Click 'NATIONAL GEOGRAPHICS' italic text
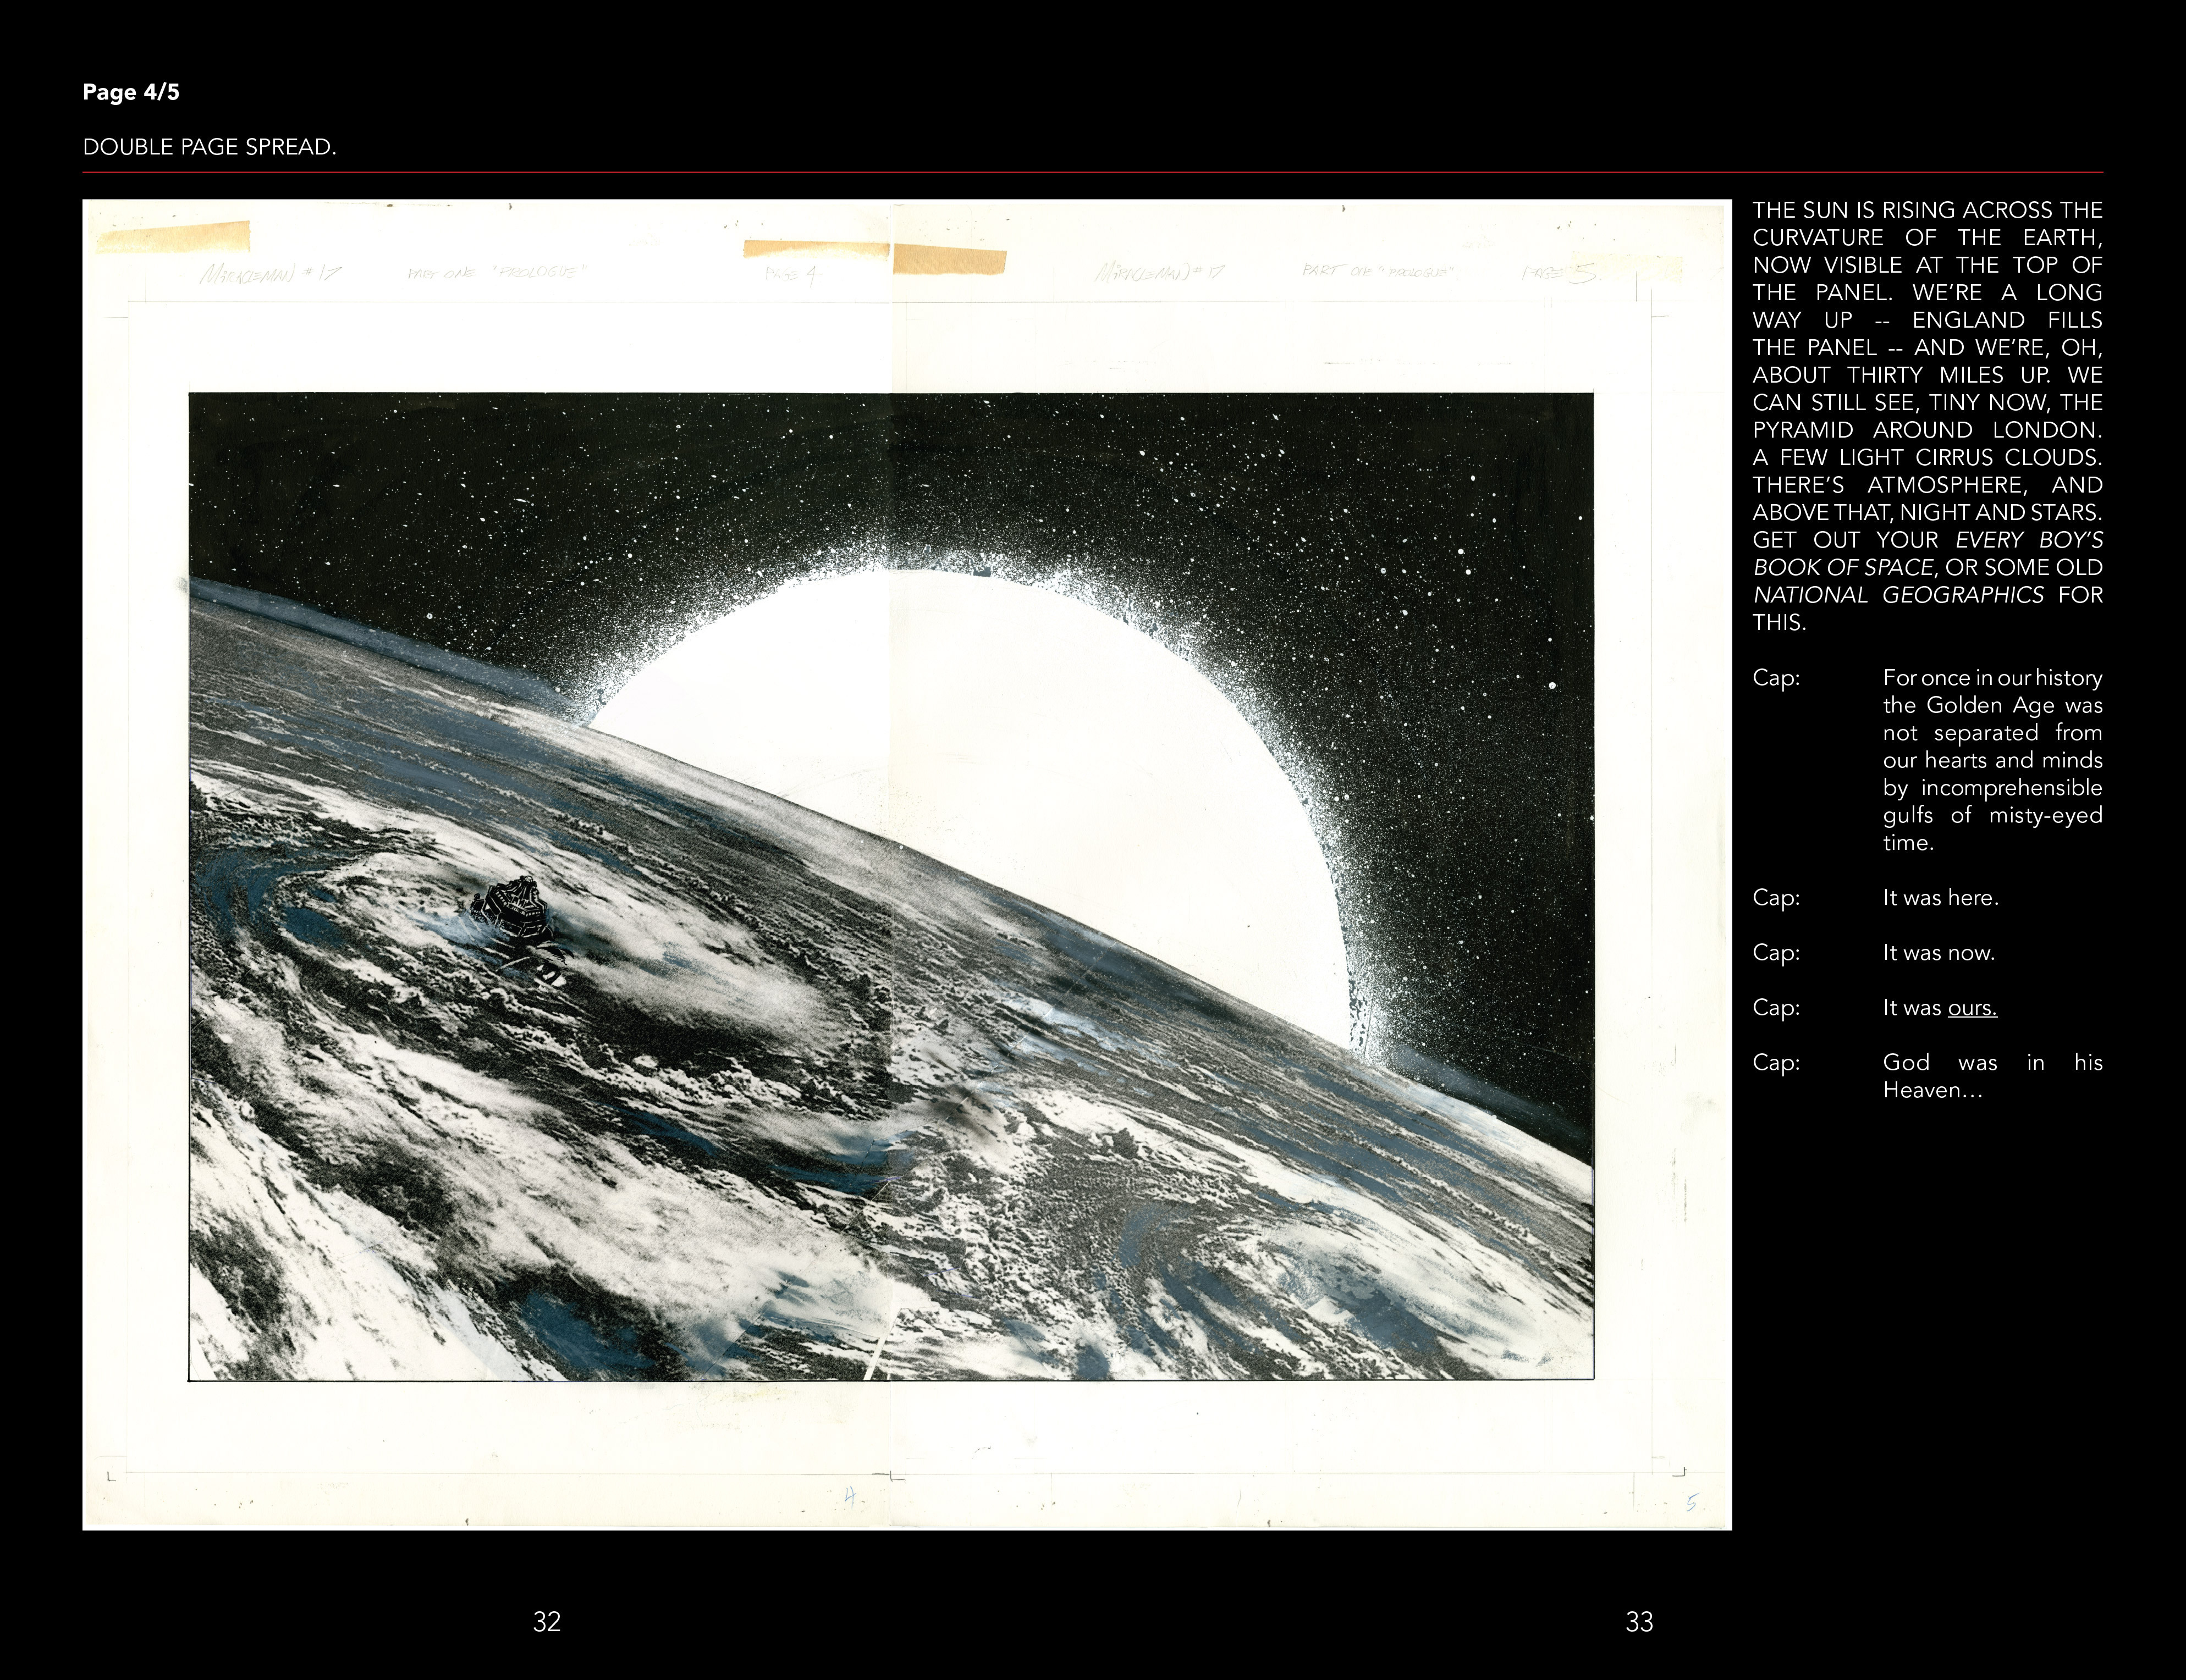 coord(1898,595)
